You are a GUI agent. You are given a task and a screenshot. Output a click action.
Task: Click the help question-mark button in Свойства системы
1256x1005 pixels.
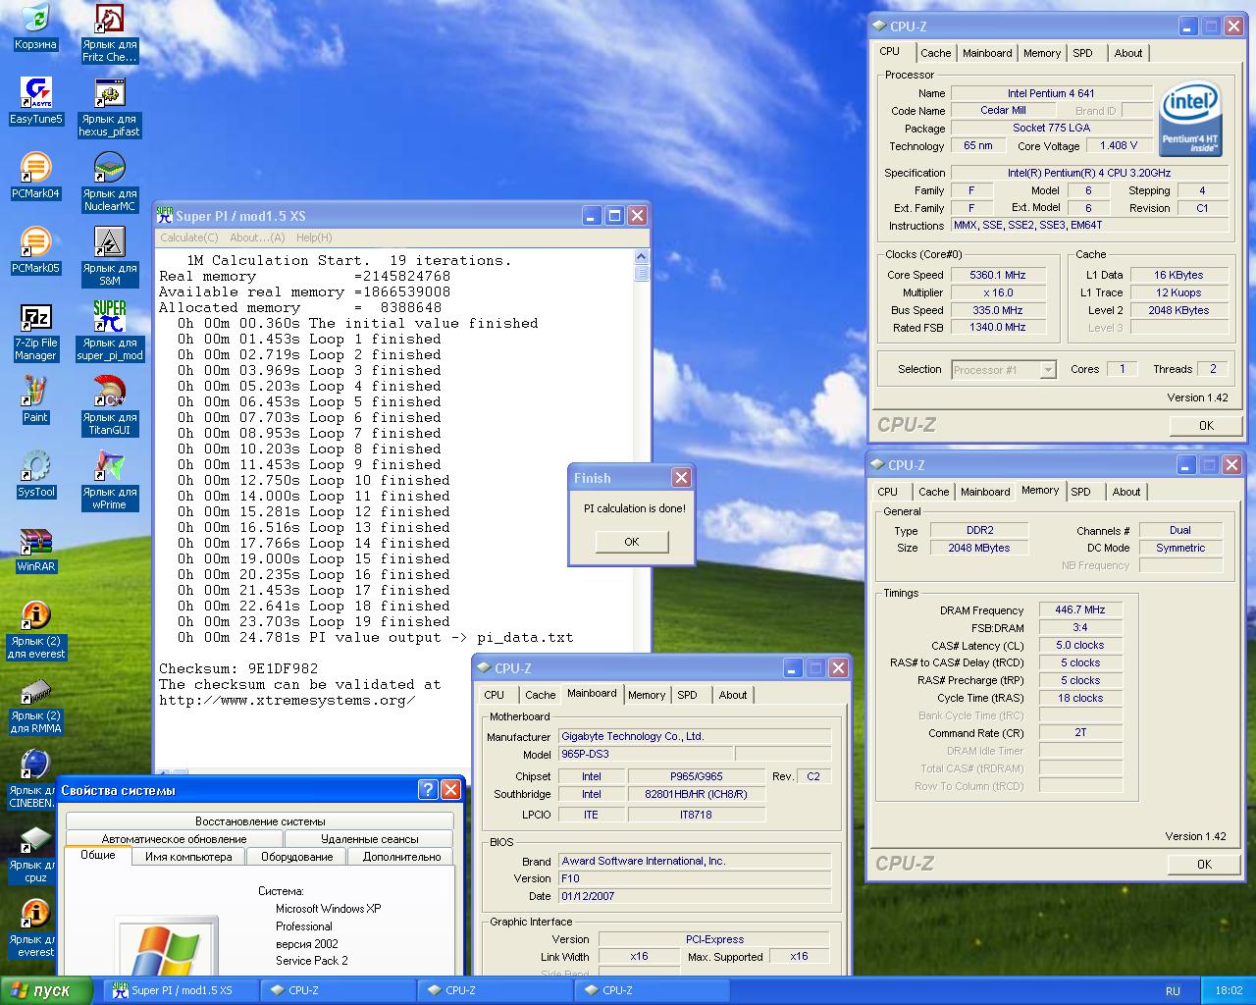(428, 789)
